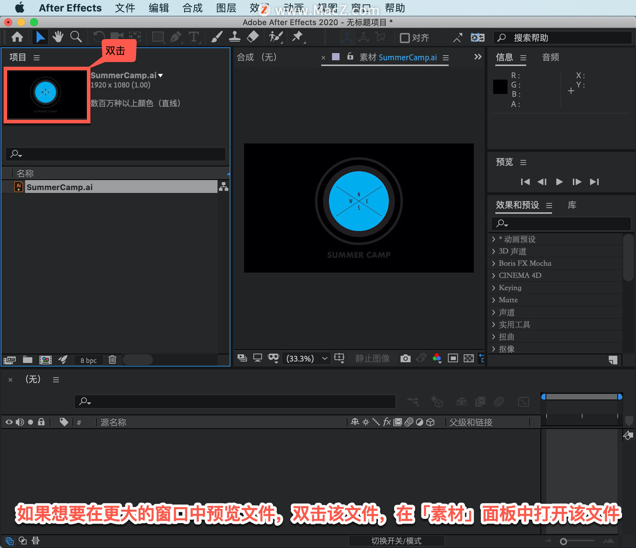Create a new folder in Project panel
This screenshot has height=548, width=636.
28,360
